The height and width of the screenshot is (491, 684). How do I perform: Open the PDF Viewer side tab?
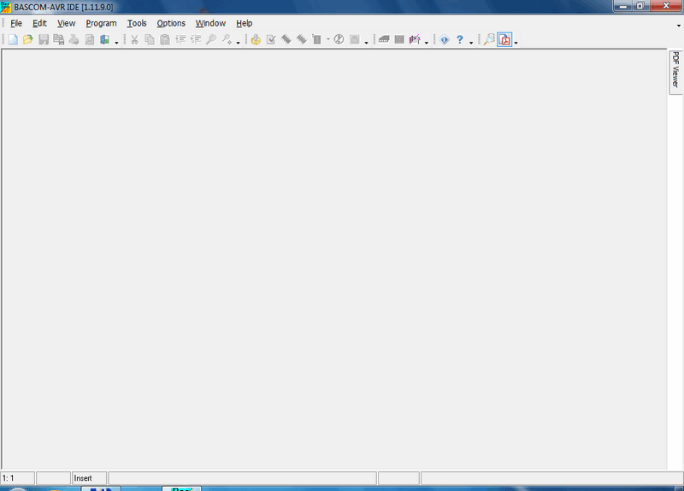point(675,72)
